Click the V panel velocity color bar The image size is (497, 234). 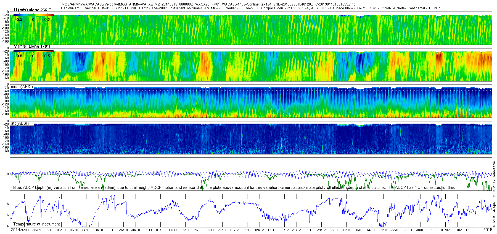pos(33,51)
